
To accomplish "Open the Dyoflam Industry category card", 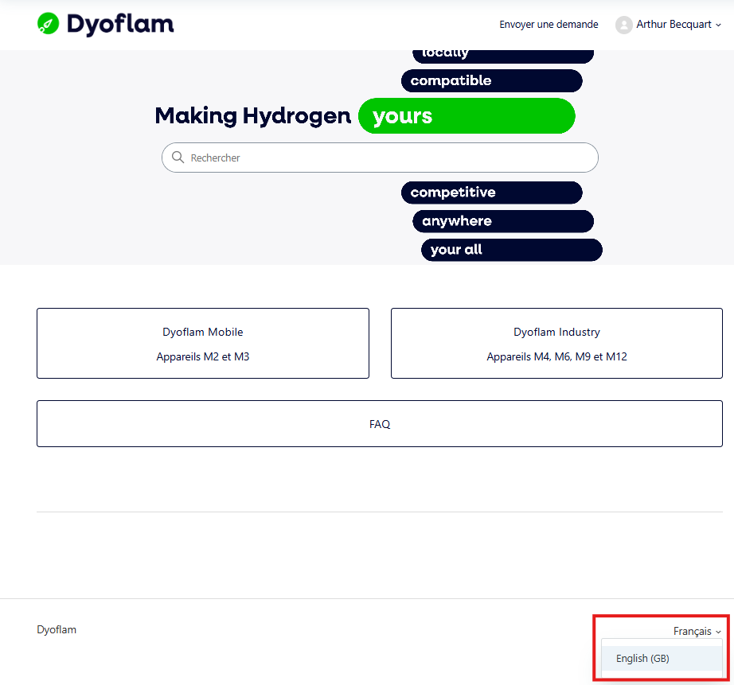I will pos(556,343).
